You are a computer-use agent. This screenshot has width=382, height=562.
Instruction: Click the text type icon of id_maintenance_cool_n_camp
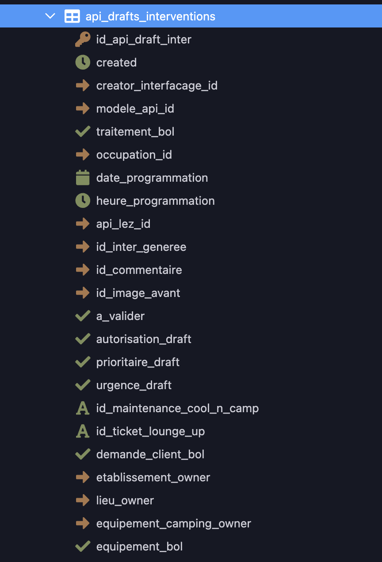tap(83, 408)
